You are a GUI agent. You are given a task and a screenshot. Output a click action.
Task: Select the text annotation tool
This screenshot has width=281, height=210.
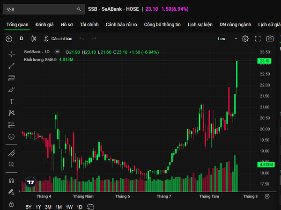[11, 101]
